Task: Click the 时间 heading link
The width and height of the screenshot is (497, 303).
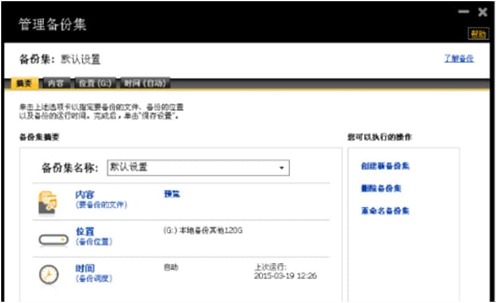Action: click(85, 269)
